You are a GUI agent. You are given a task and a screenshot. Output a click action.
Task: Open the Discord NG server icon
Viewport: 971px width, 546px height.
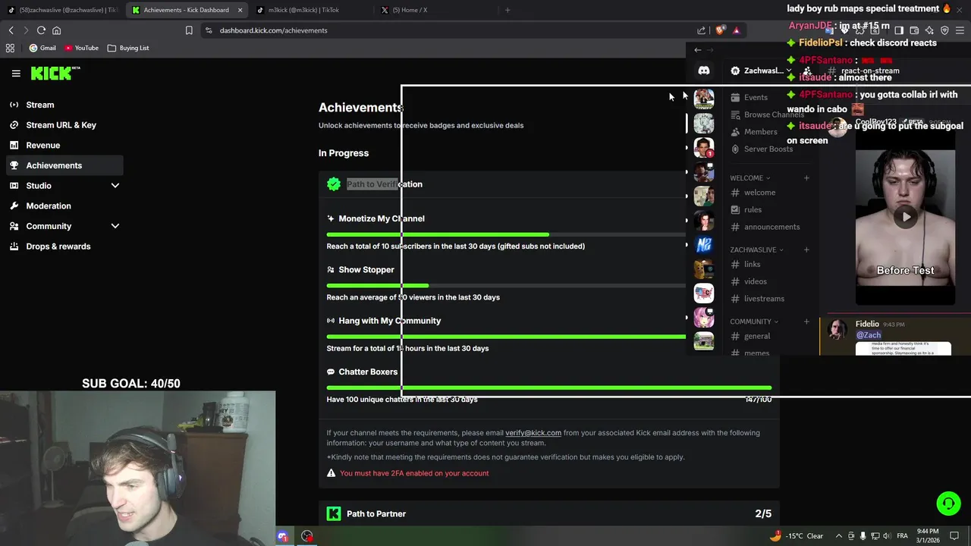[x=704, y=245]
